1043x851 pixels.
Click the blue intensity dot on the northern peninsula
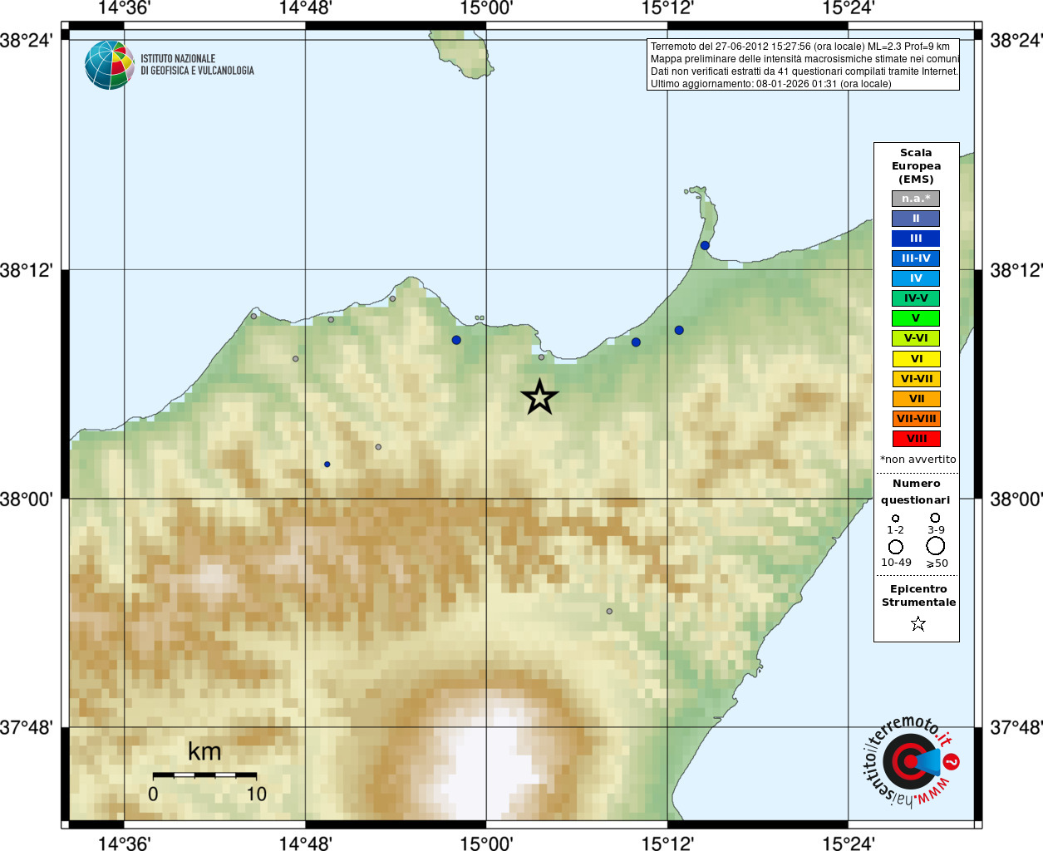pos(705,245)
